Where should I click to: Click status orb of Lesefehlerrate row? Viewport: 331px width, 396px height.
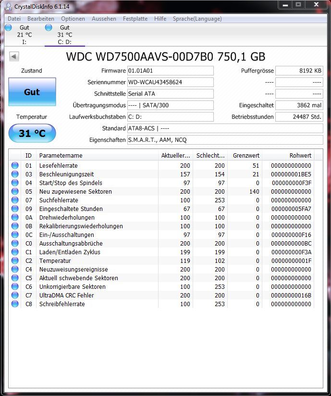pos(15,165)
